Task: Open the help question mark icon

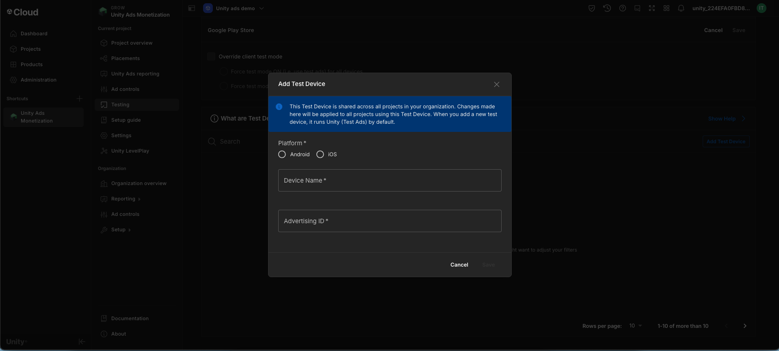Action: [623, 8]
